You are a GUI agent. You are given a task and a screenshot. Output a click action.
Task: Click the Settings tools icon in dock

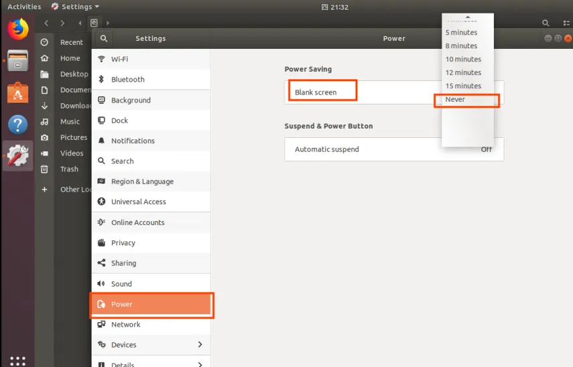pyautogui.click(x=18, y=156)
